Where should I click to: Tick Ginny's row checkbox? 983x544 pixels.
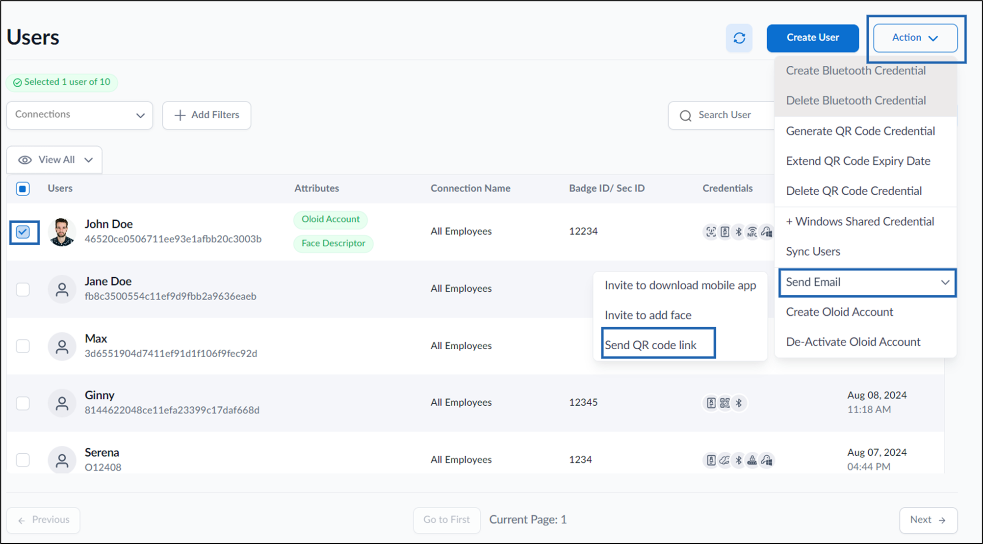click(23, 403)
